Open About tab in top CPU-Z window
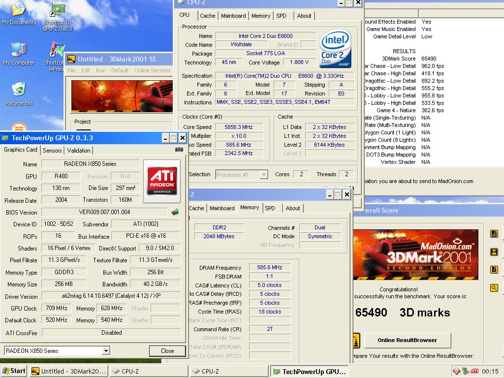The height and width of the screenshot is (378, 504). tap(304, 16)
